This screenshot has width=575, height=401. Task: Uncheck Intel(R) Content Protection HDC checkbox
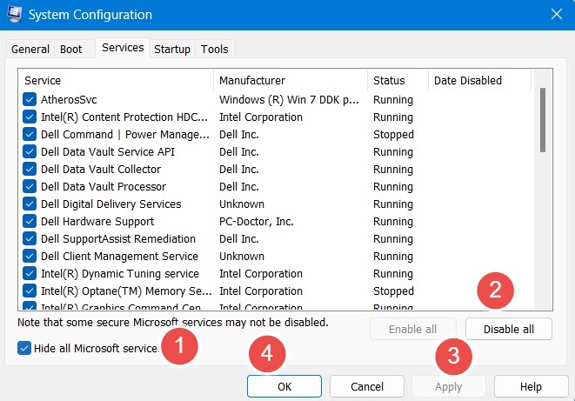pos(30,117)
